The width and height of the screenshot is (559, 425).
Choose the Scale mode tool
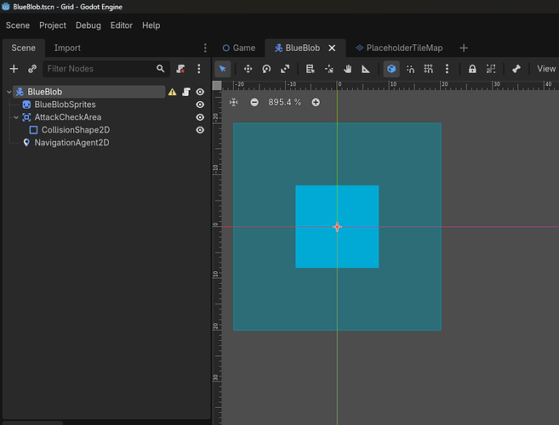(285, 69)
